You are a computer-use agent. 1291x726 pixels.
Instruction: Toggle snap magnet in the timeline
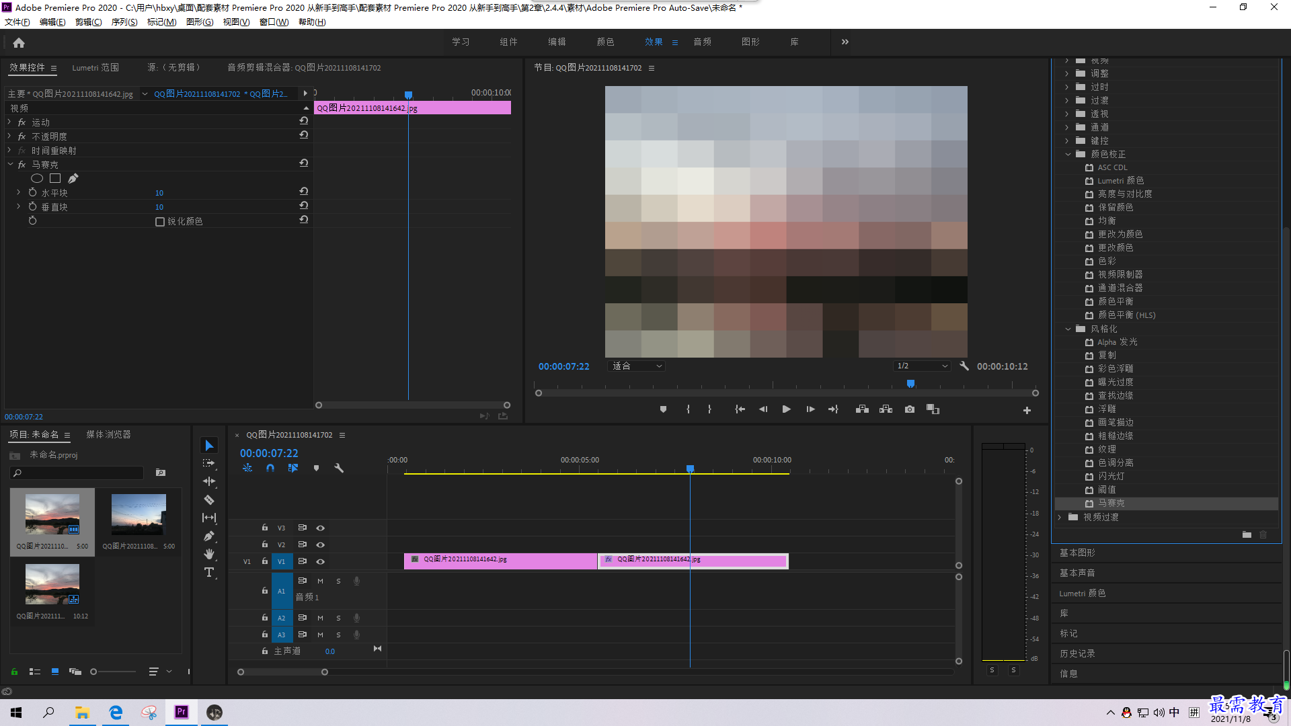[270, 468]
